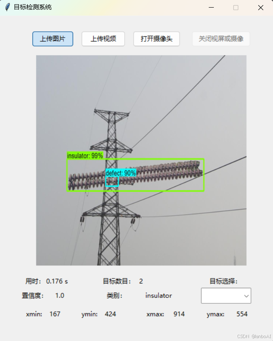Click the 置信度 value 1.0
273x341 pixels.
(x=60, y=295)
